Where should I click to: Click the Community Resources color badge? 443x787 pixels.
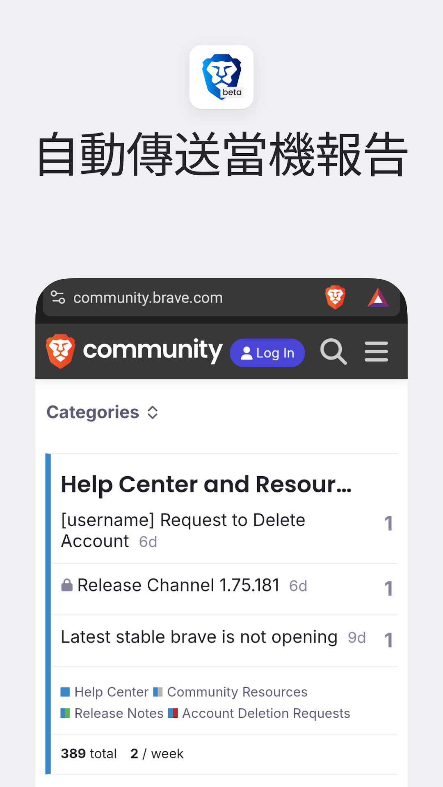coord(158,692)
